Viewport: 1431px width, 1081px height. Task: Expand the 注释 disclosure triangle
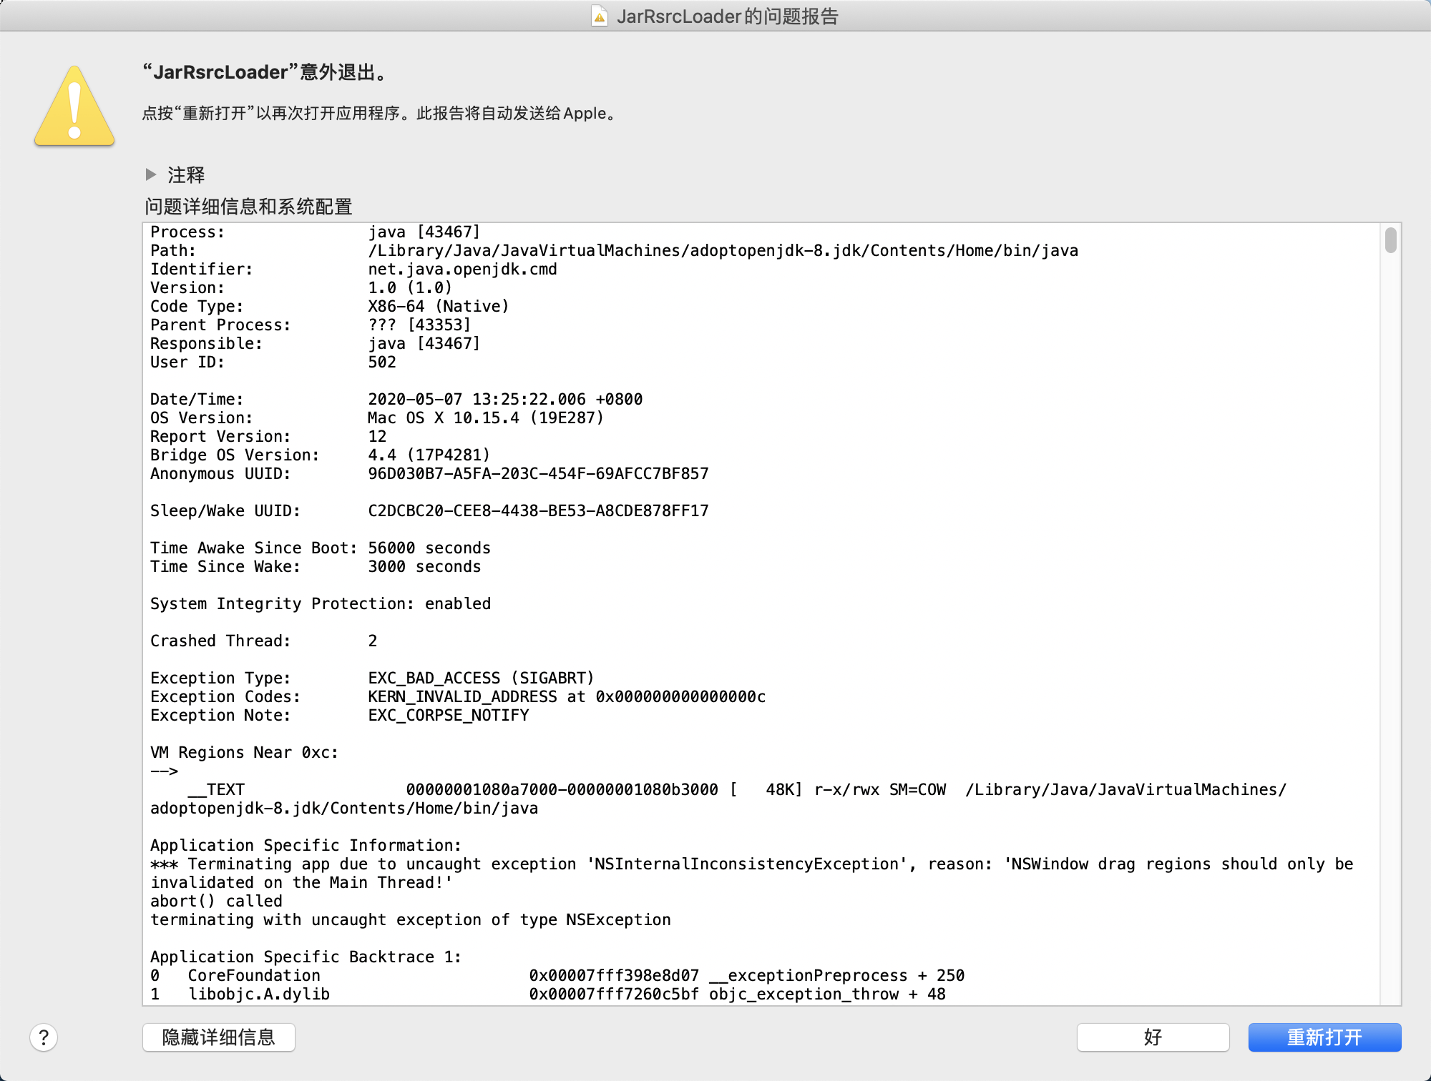(x=150, y=174)
